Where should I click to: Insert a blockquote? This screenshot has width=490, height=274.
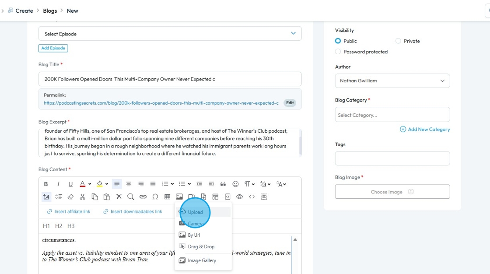[x=223, y=184]
